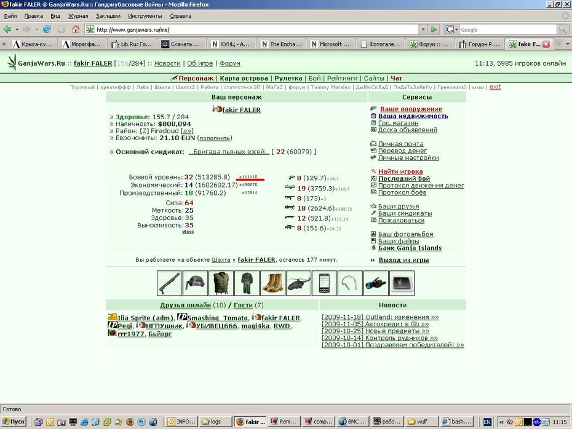
Task: Open the Инструменты menu
Action: click(x=145, y=16)
